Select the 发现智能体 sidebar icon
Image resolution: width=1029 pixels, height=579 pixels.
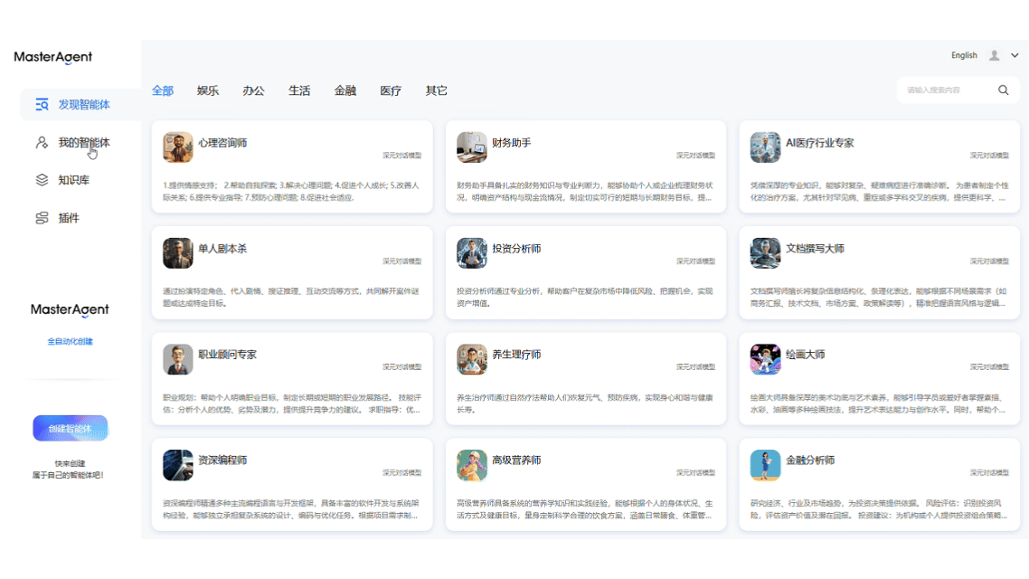coord(42,104)
